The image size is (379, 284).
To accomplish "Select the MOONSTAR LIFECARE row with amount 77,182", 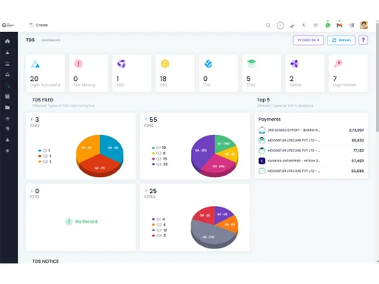I will pyautogui.click(x=311, y=151).
